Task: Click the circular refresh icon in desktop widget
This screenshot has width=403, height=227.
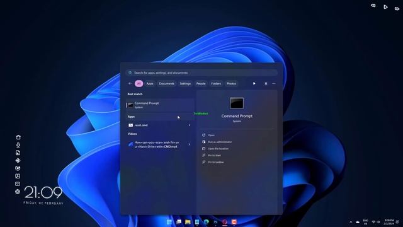Action: pyautogui.click(x=18, y=168)
